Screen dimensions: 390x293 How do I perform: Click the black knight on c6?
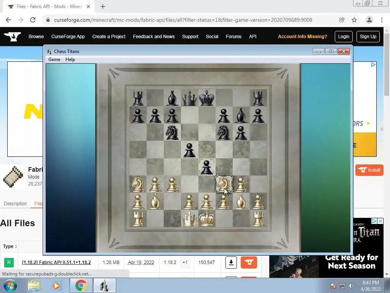tap(173, 132)
